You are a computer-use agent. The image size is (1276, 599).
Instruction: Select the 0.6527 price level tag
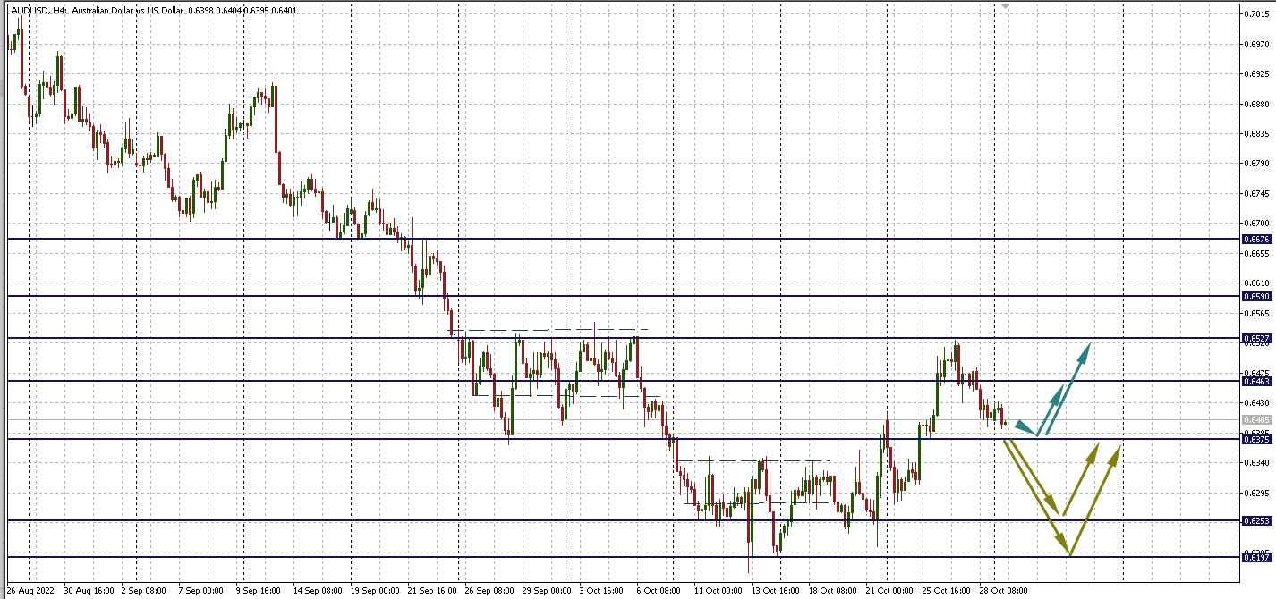1255,339
